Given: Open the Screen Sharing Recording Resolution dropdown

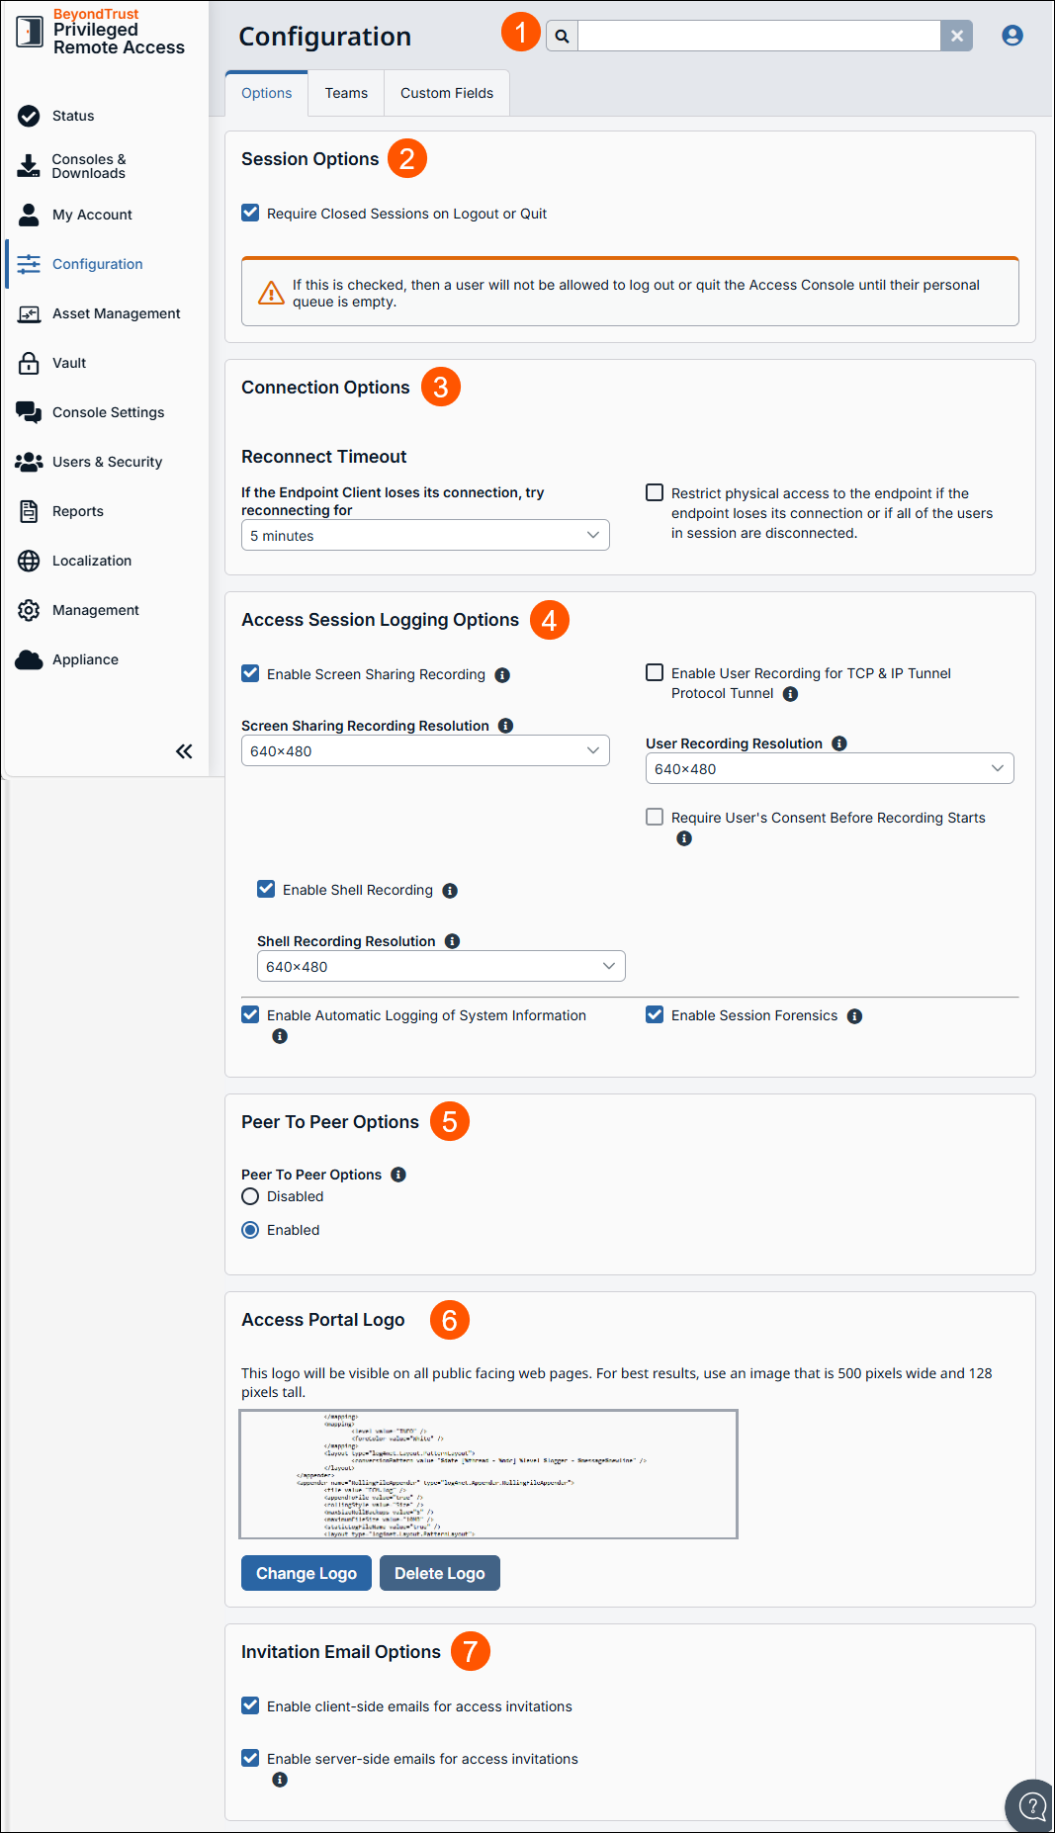Looking at the screenshot, I should (x=425, y=750).
